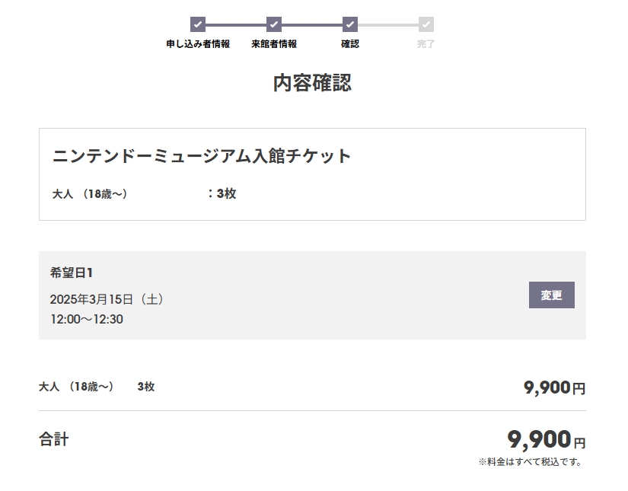628x491 pixels.
Task: Click the 申し込み者情報 step checkmark icon
Action: click(198, 24)
